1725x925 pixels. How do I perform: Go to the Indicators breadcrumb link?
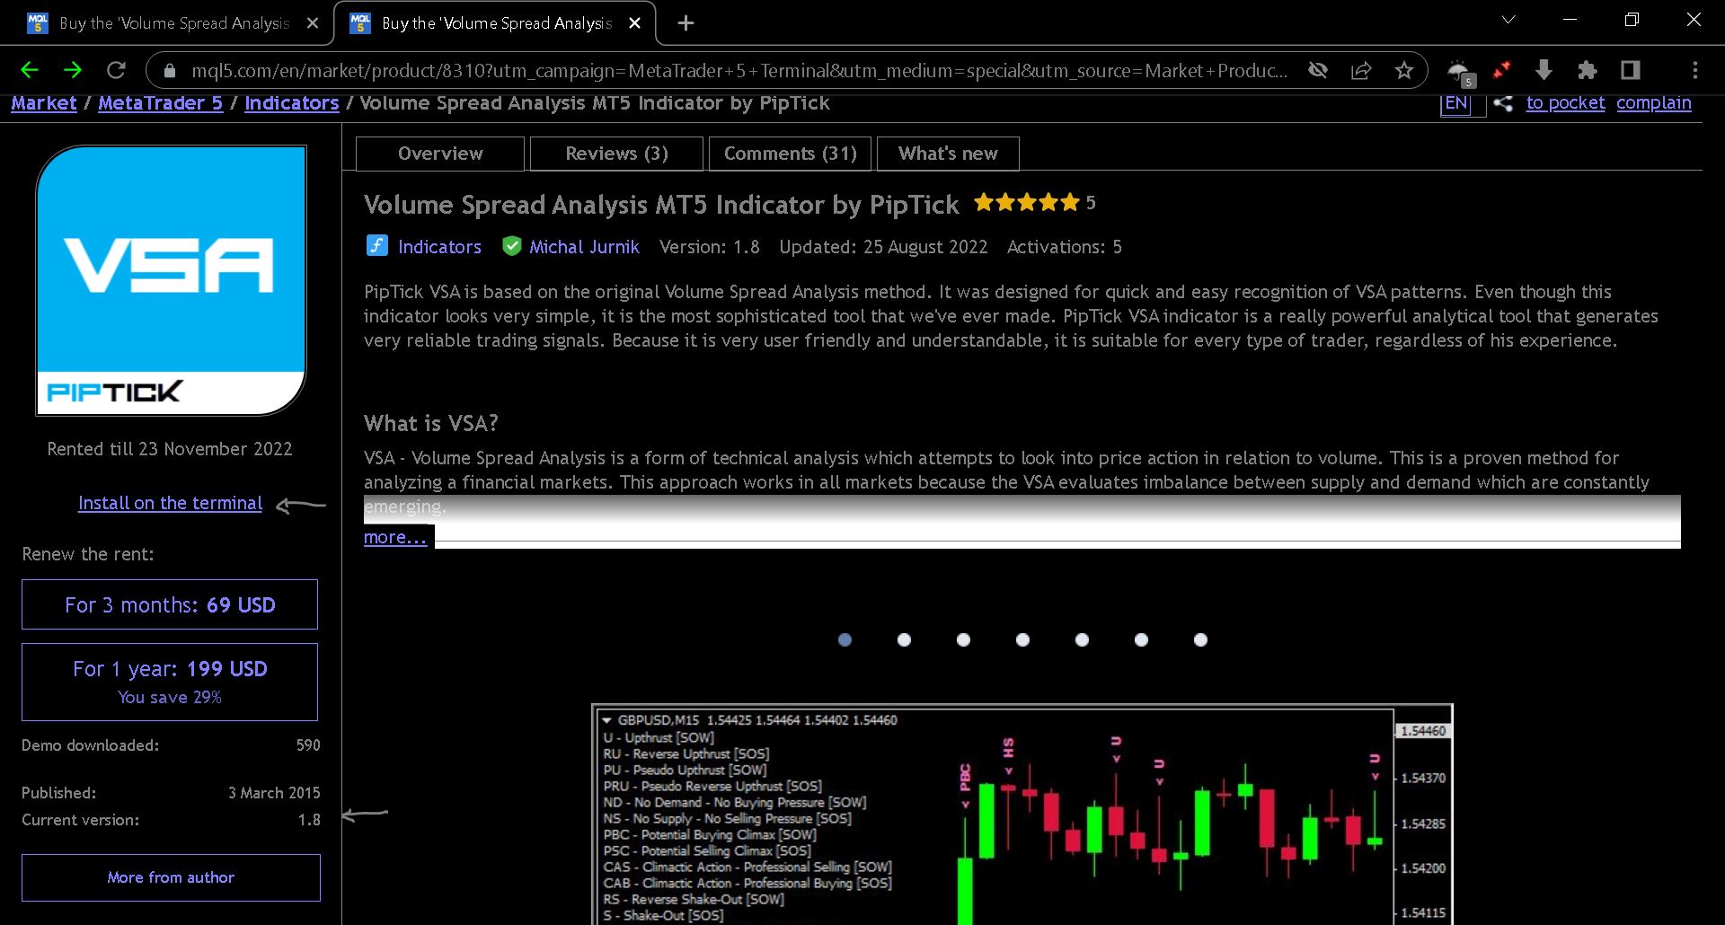(x=292, y=103)
